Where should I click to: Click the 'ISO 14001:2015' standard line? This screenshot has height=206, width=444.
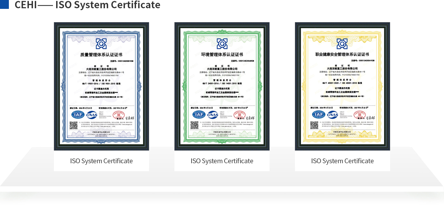pos(222,84)
